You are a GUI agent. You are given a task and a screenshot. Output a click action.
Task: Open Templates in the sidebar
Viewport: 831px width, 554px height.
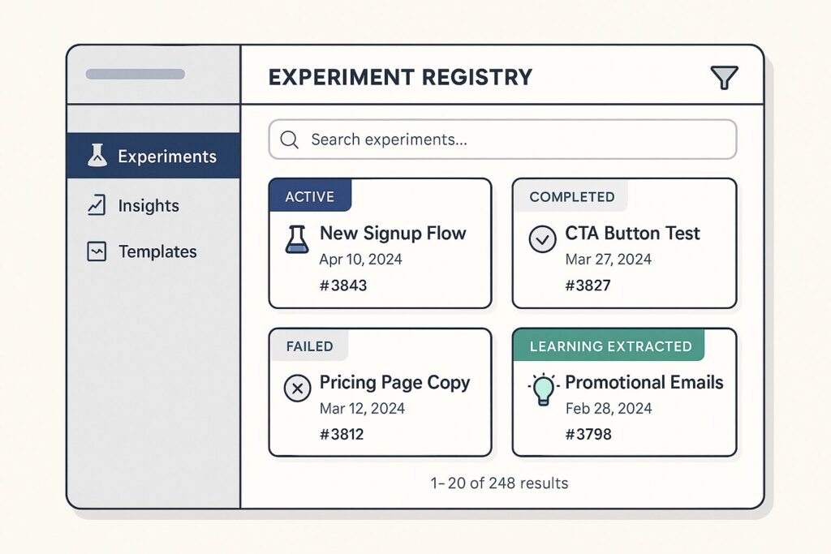(157, 251)
